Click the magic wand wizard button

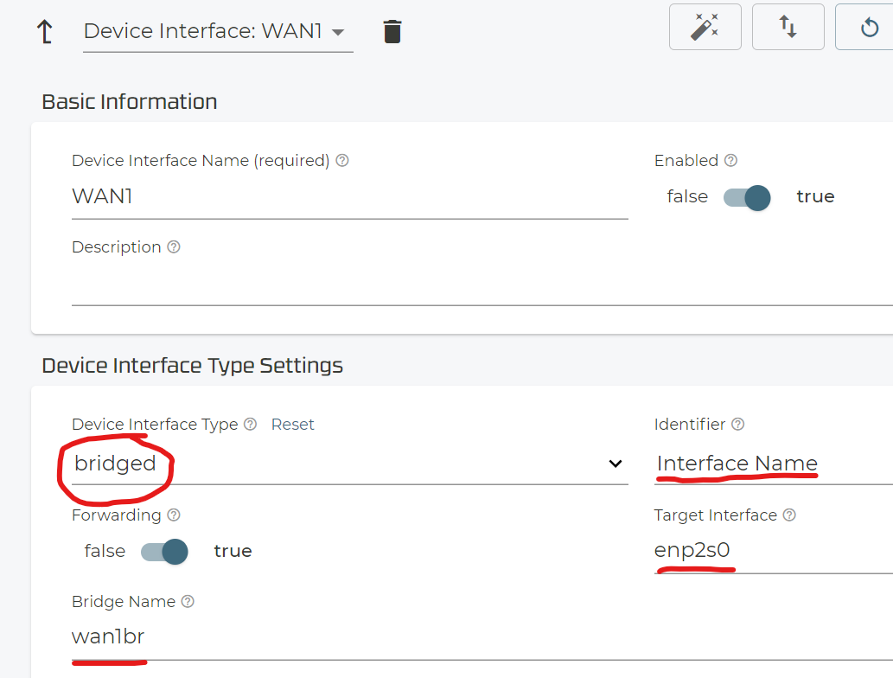[x=705, y=27]
